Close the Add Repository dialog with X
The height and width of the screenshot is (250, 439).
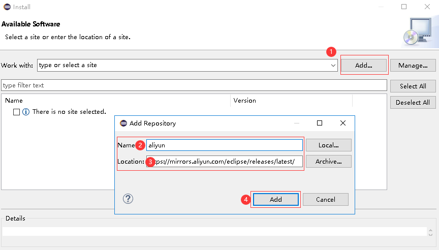point(343,123)
